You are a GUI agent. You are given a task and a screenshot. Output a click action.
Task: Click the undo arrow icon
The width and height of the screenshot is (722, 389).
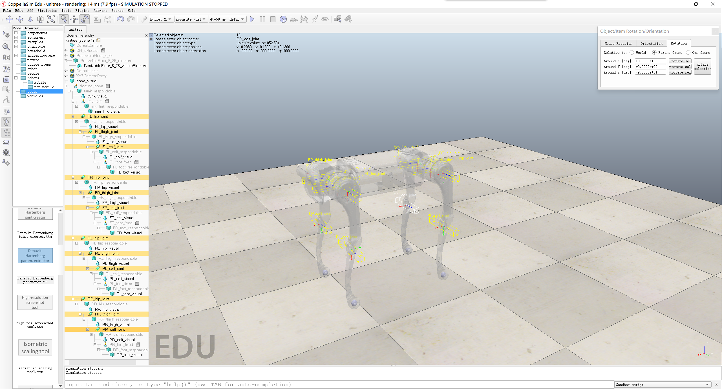120,19
